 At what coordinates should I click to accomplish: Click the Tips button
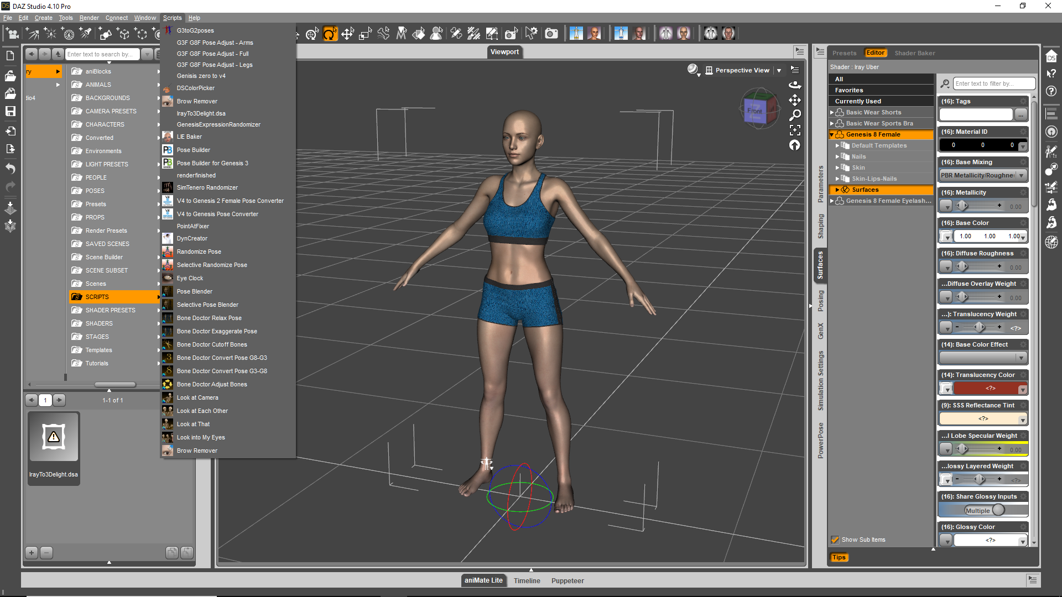839,558
